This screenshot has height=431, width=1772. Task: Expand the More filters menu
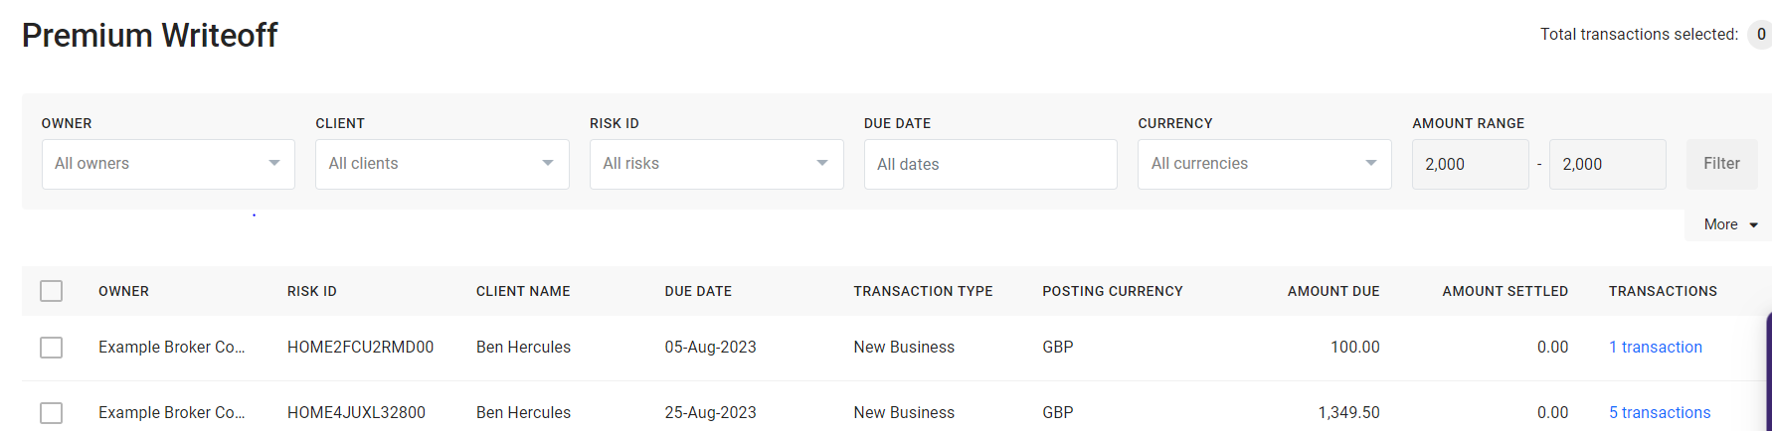pyautogui.click(x=1730, y=224)
